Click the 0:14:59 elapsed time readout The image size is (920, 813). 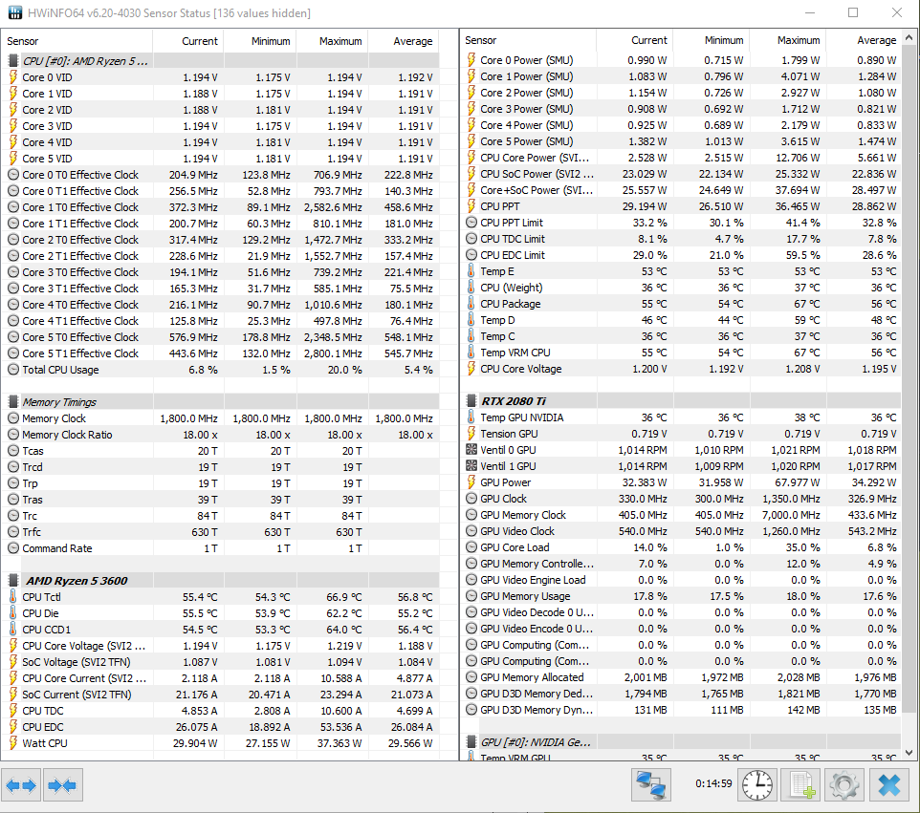point(713,783)
